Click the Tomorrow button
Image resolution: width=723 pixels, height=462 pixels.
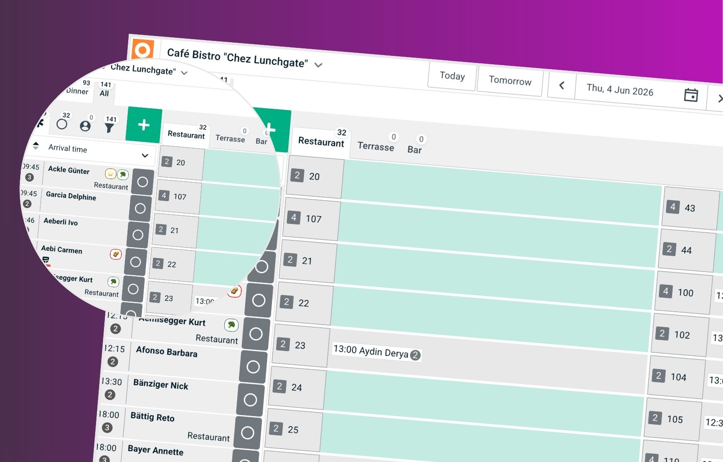[x=510, y=81]
